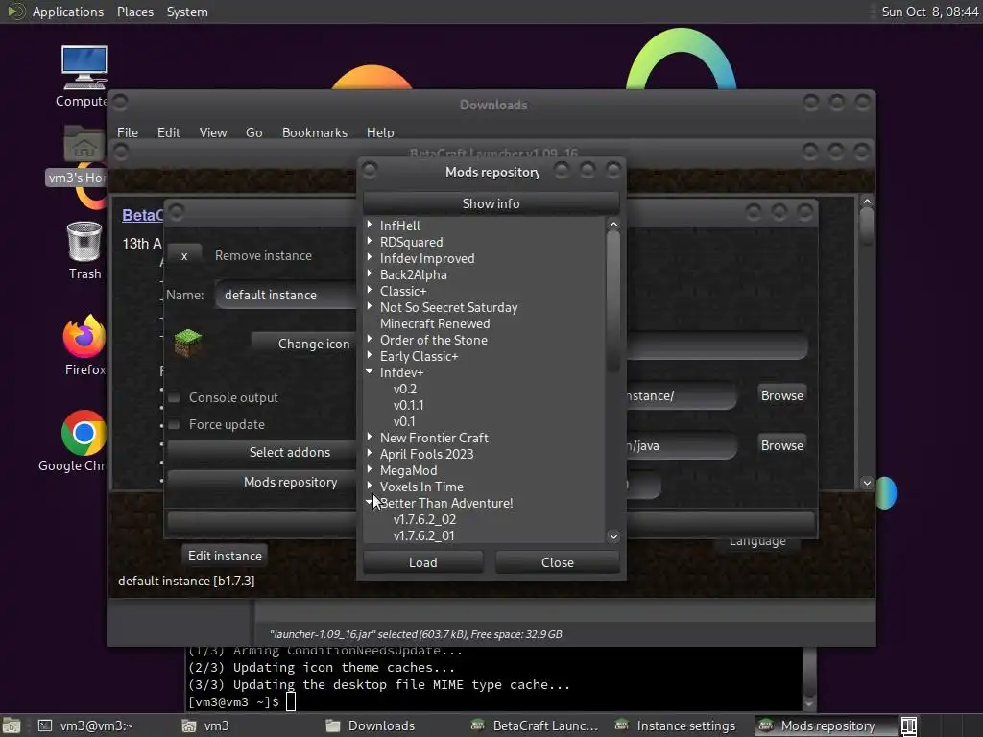Click the Select addons button
The image size is (983, 737).
(x=262, y=452)
